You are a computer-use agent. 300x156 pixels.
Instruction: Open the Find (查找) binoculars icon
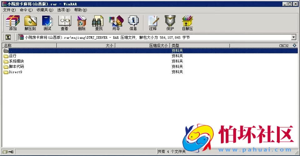tap(99, 23)
